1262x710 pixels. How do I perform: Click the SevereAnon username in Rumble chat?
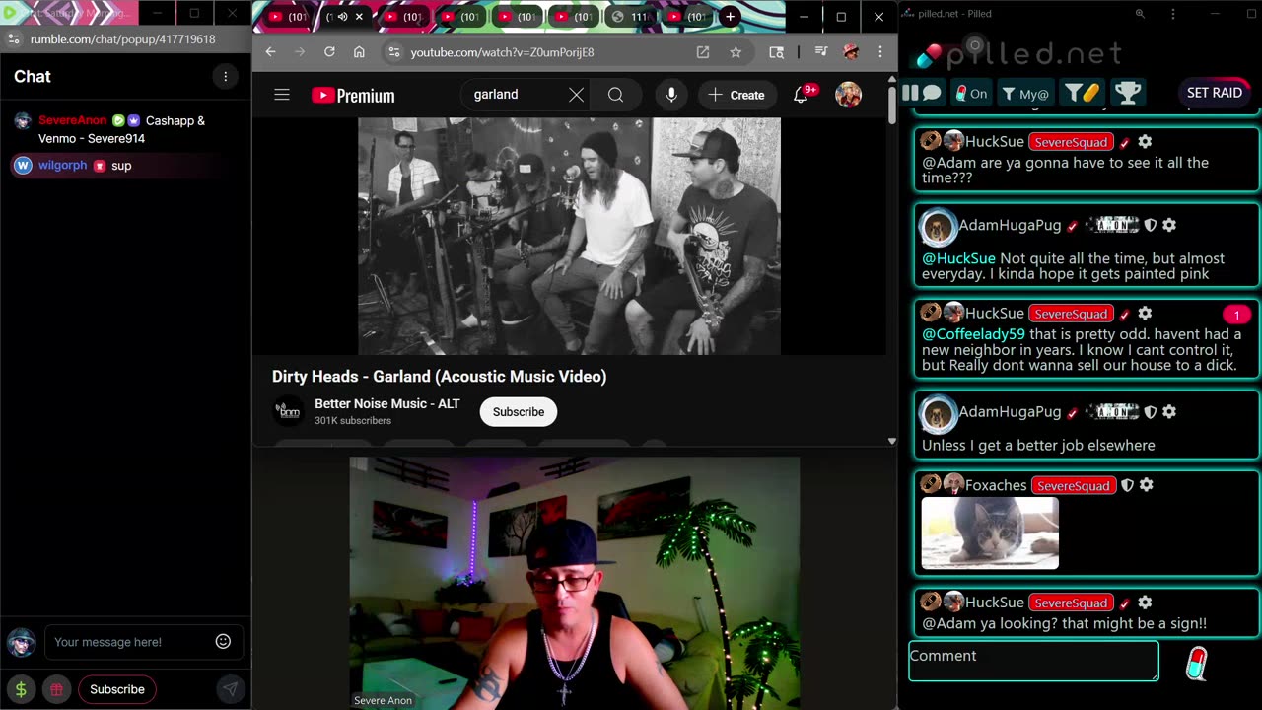72,120
